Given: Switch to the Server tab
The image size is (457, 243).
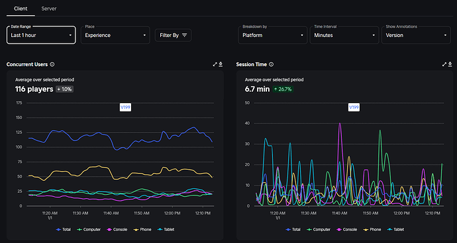Looking at the screenshot, I should point(49,9).
